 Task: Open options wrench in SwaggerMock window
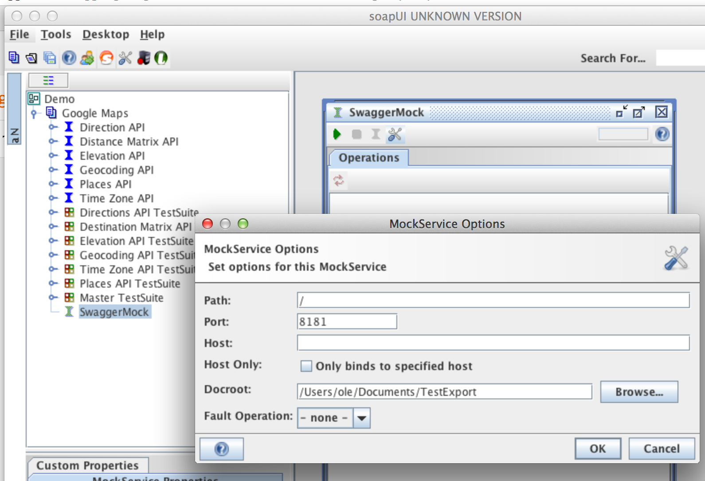(395, 134)
